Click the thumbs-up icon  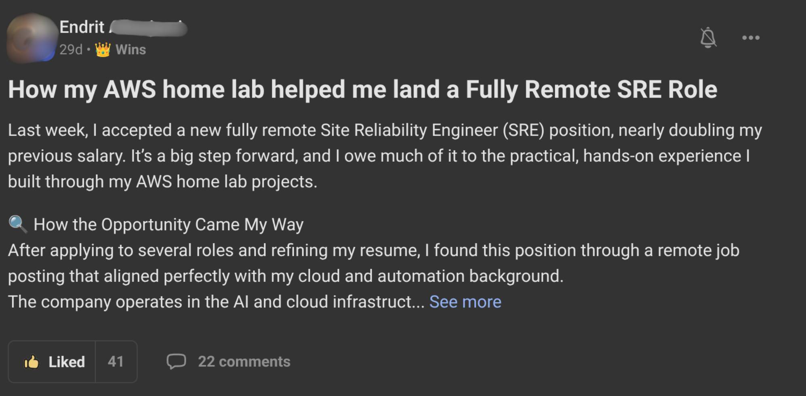(32, 362)
